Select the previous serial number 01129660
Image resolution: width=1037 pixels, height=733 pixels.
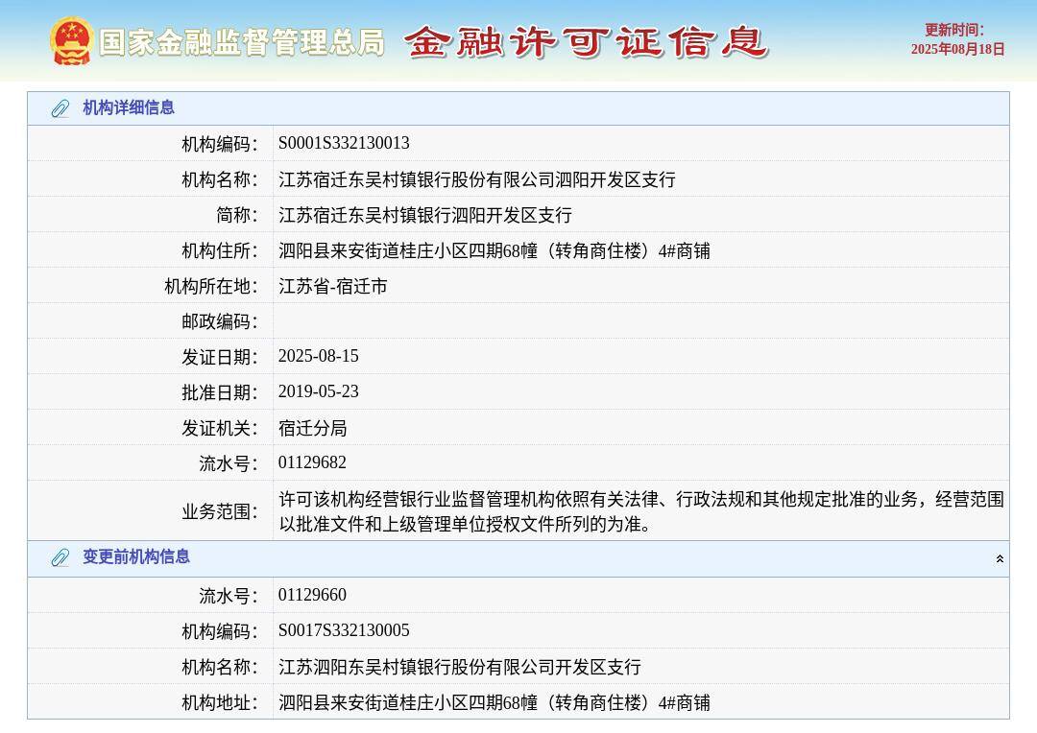[312, 594]
